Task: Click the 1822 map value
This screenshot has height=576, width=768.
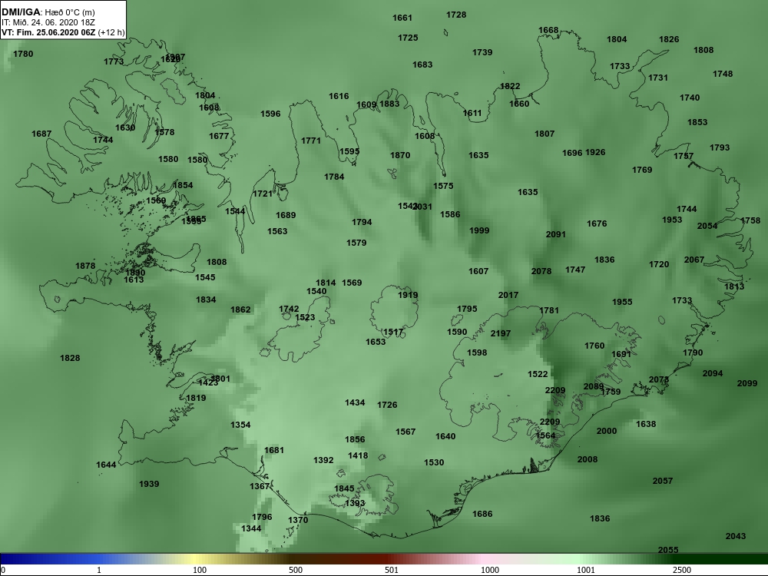Action: 510,86
